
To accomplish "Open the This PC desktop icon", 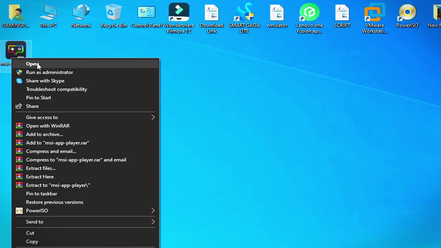I will [x=48, y=15].
